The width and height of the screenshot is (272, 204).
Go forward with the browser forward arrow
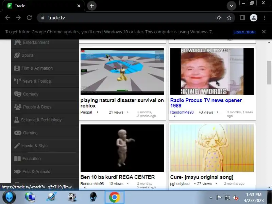coord(18,18)
